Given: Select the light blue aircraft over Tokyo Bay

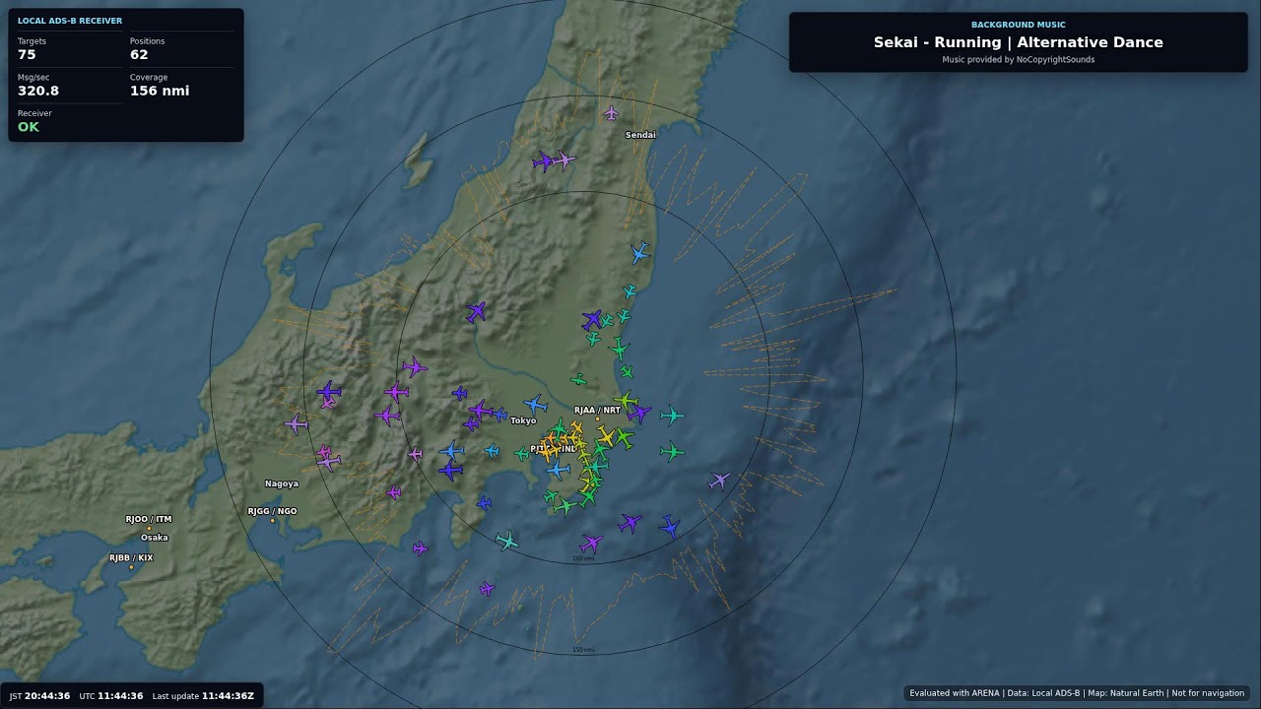Looking at the screenshot, I should click(x=559, y=470).
